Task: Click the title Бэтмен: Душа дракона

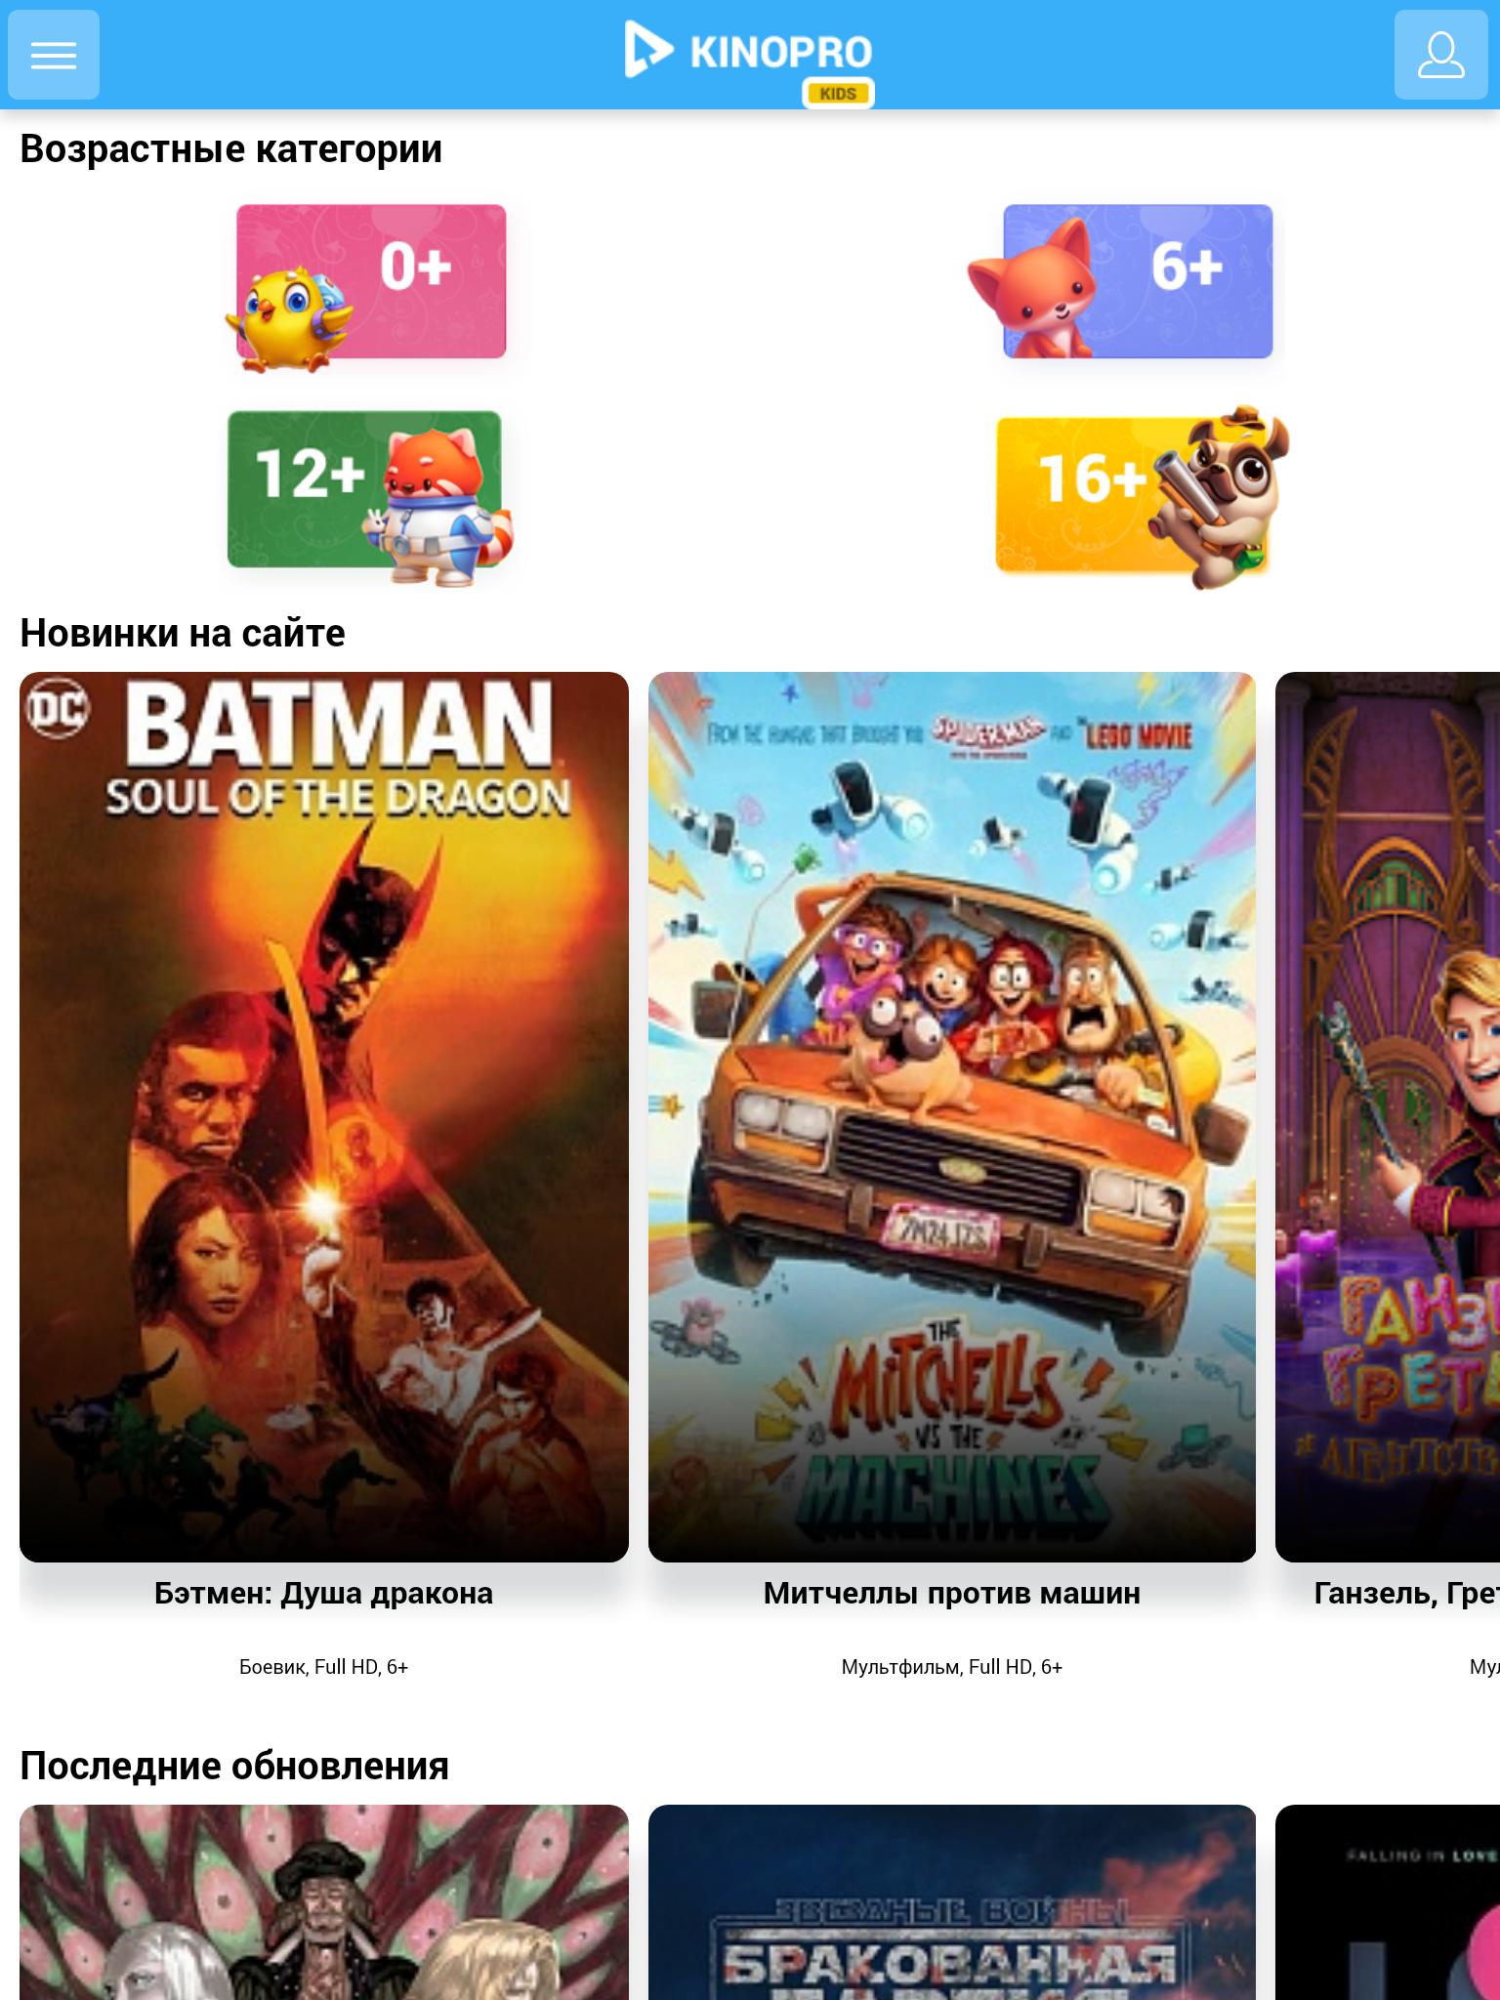Action: (324, 1593)
